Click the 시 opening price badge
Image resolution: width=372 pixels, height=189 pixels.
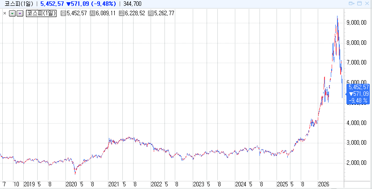(92, 13)
